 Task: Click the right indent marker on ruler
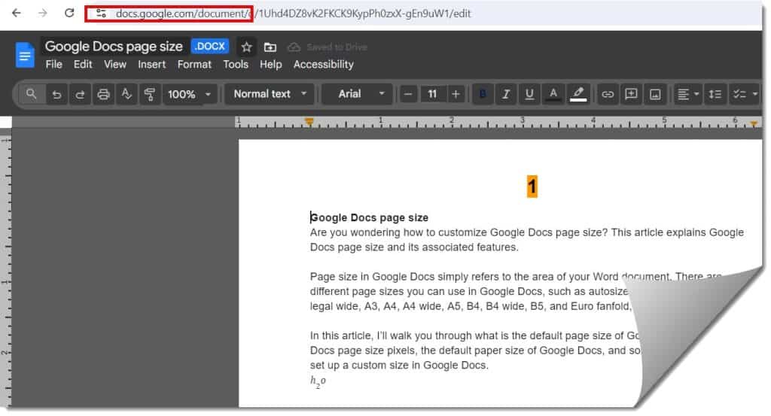[x=754, y=123]
